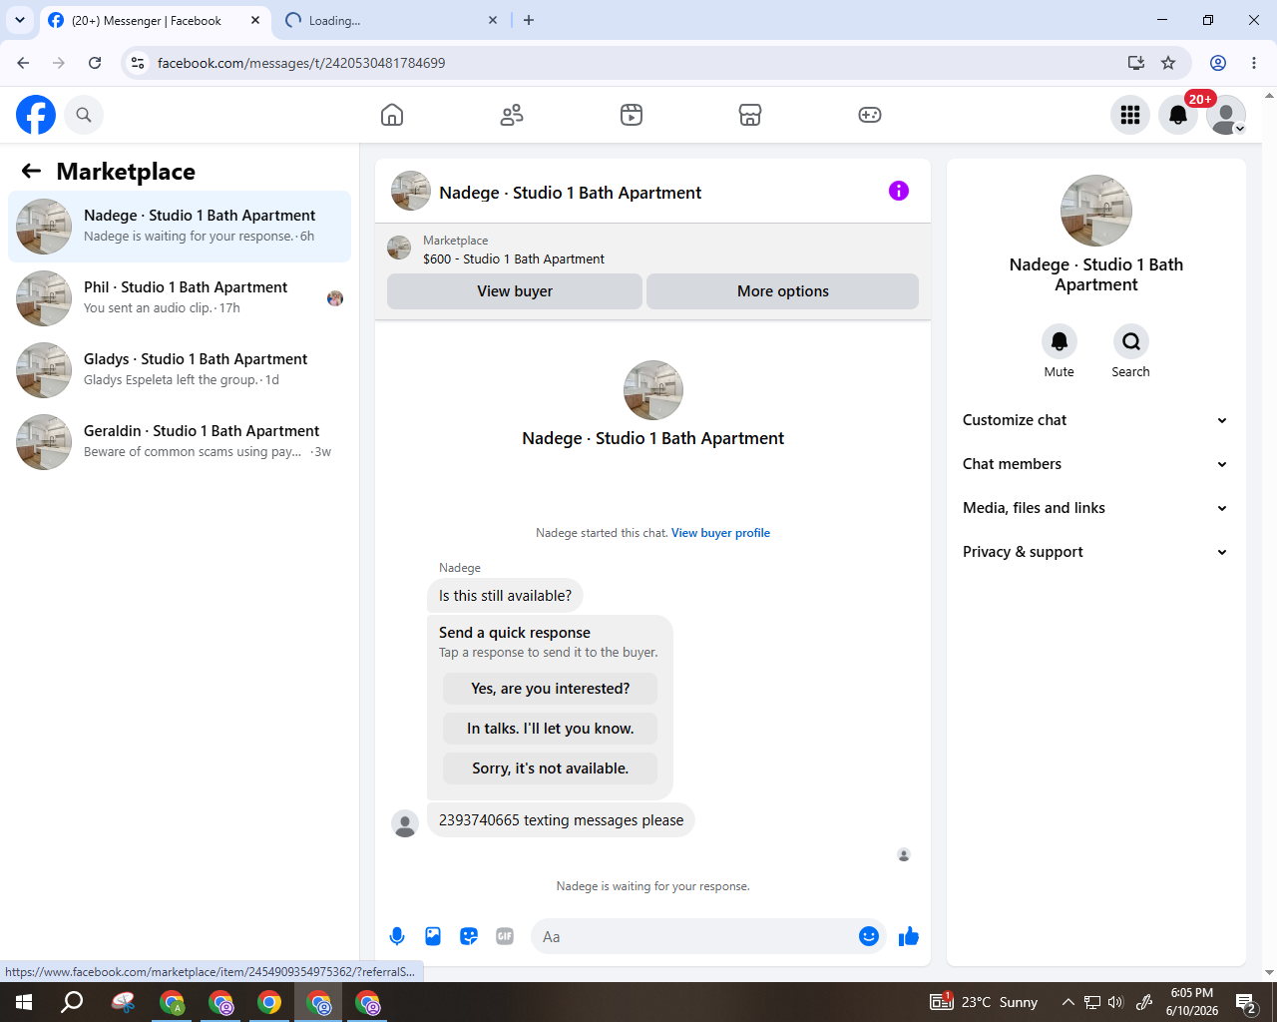Click the Facebook search magnifier icon

coord(84,115)
